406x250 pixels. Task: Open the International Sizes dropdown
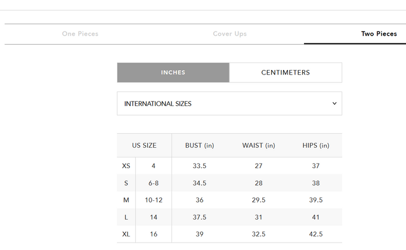230,103
